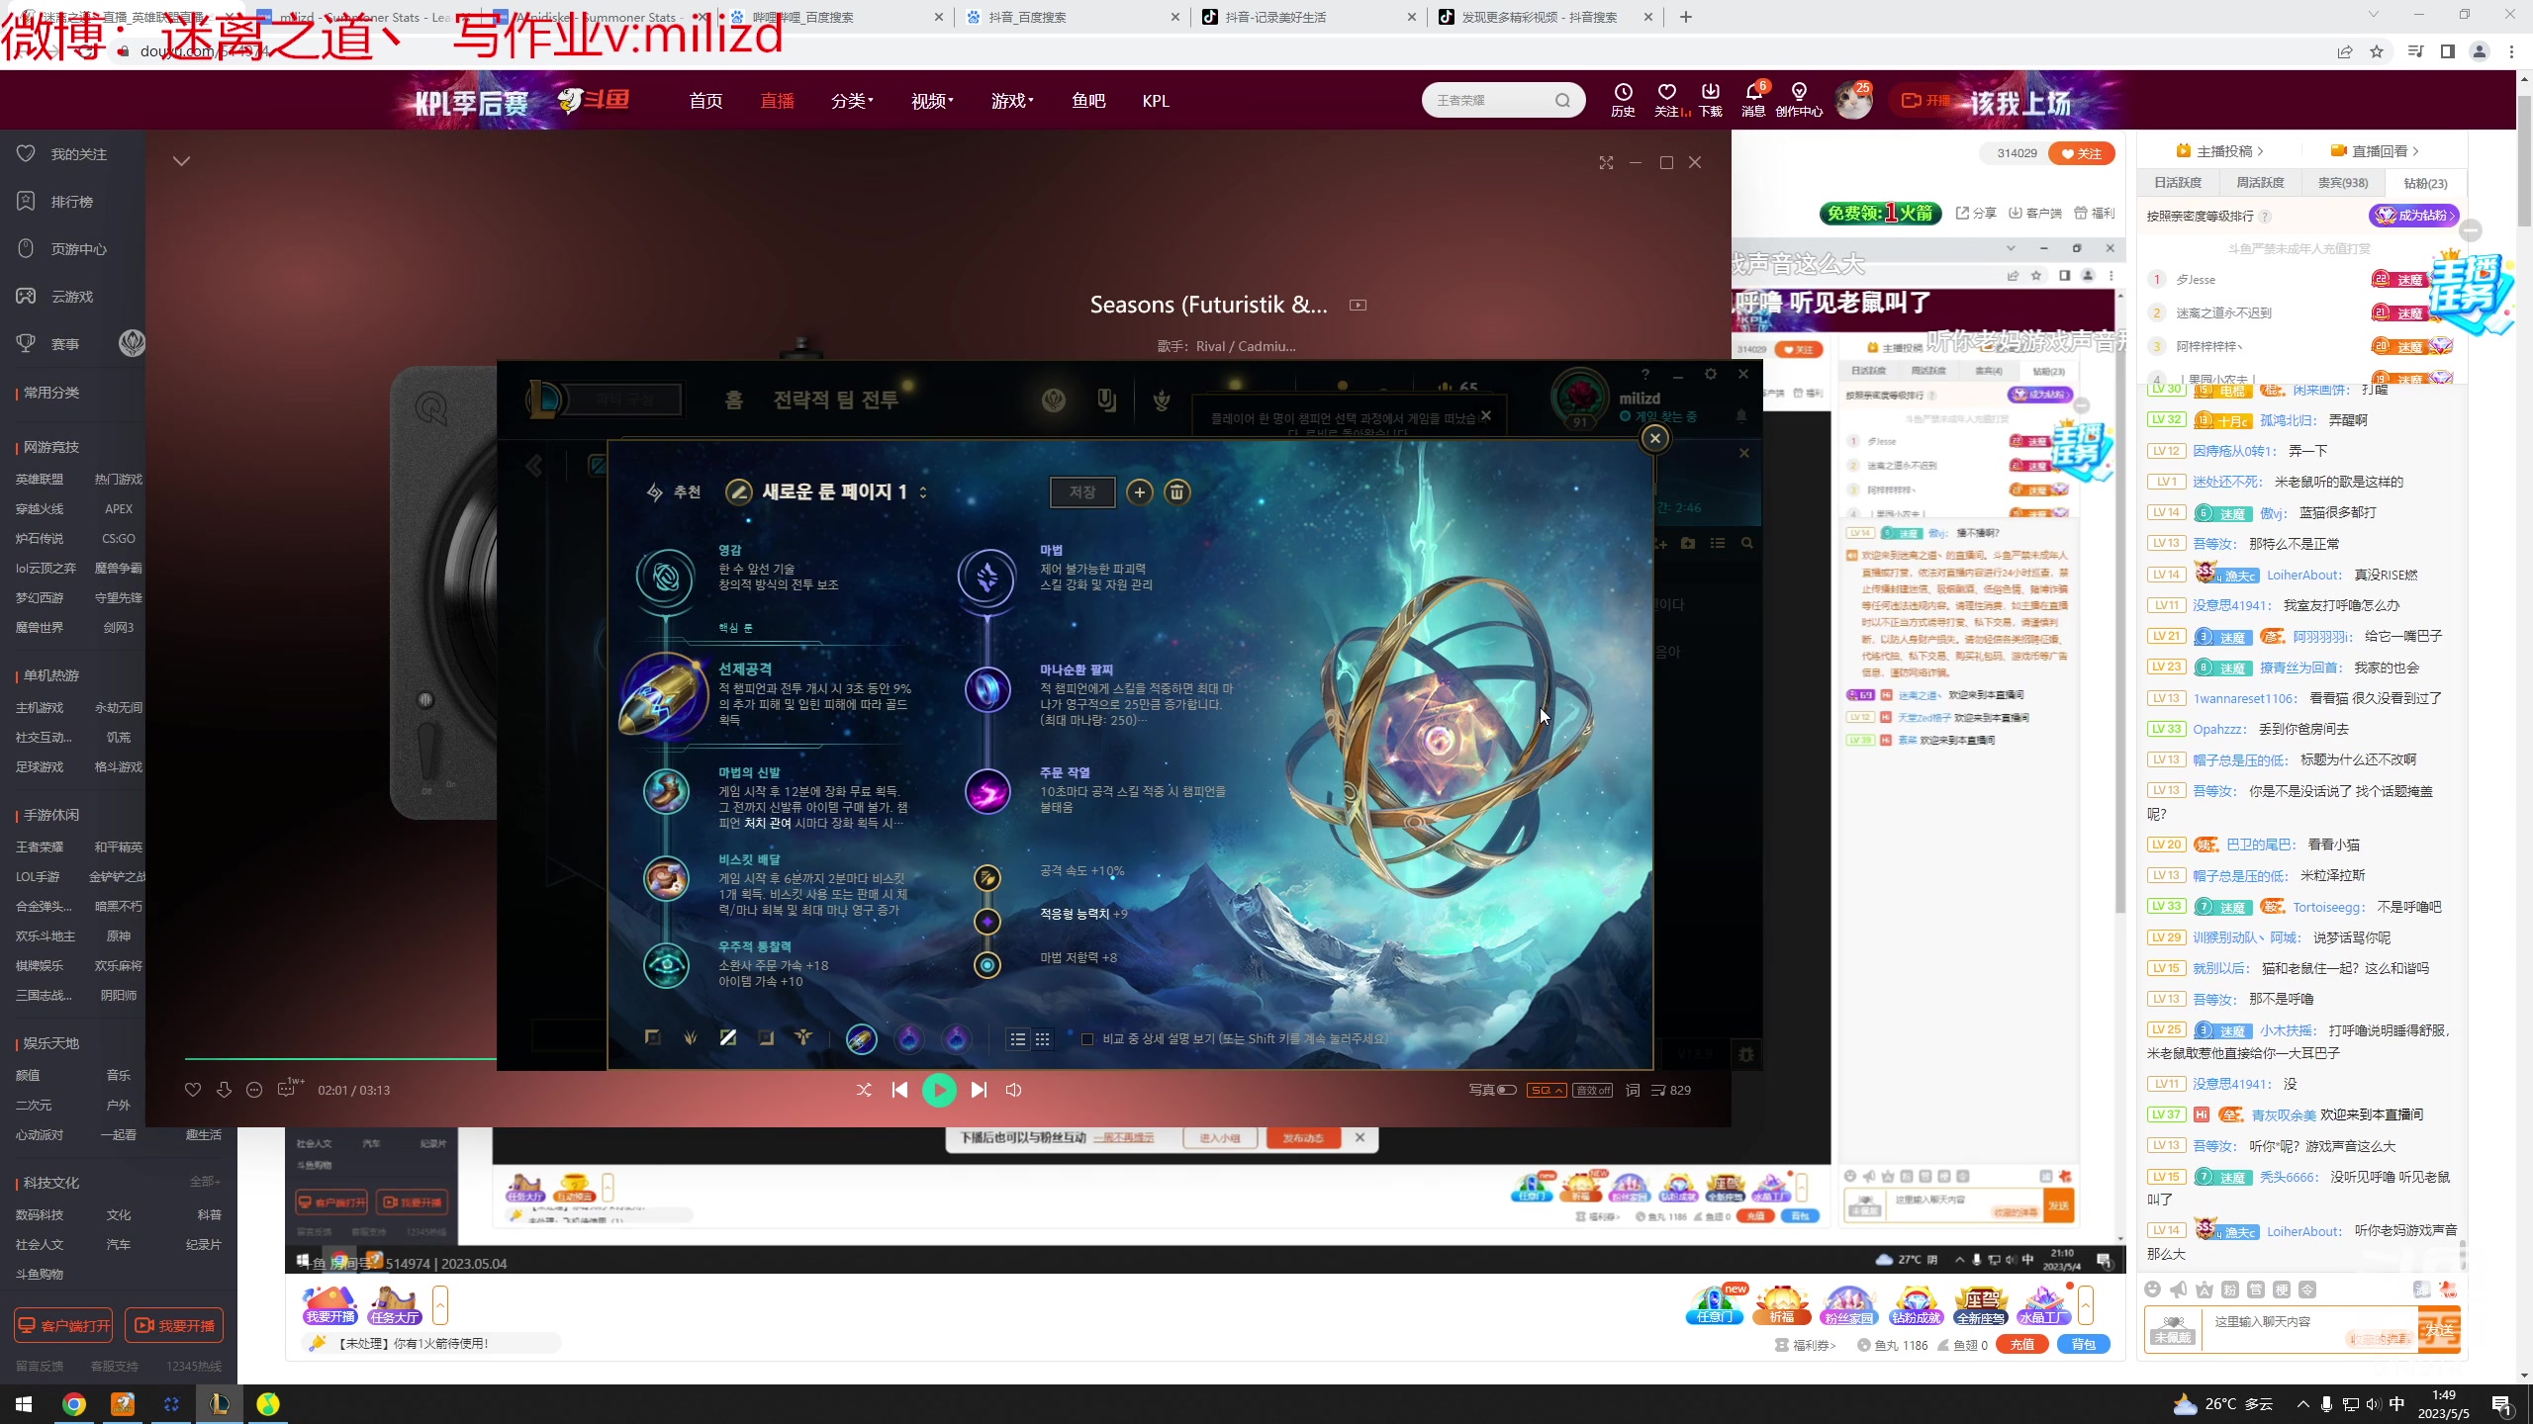Switch to the 周活跃度 tab
The height and width of the screenshot is (1424, 2533).
pos(2260,183)
